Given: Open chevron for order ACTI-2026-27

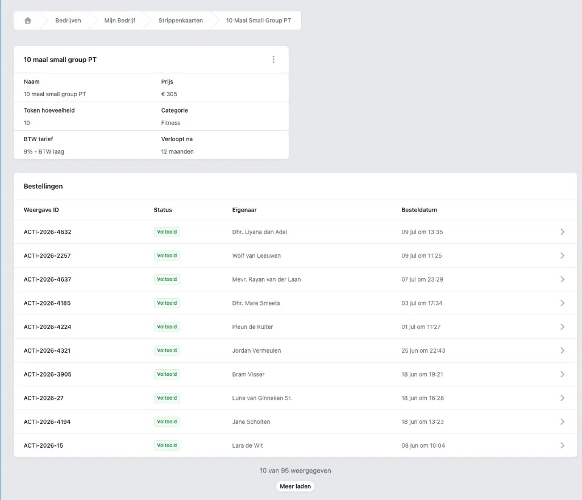Looking at the screenshot, I should click(x=562, y=398).
